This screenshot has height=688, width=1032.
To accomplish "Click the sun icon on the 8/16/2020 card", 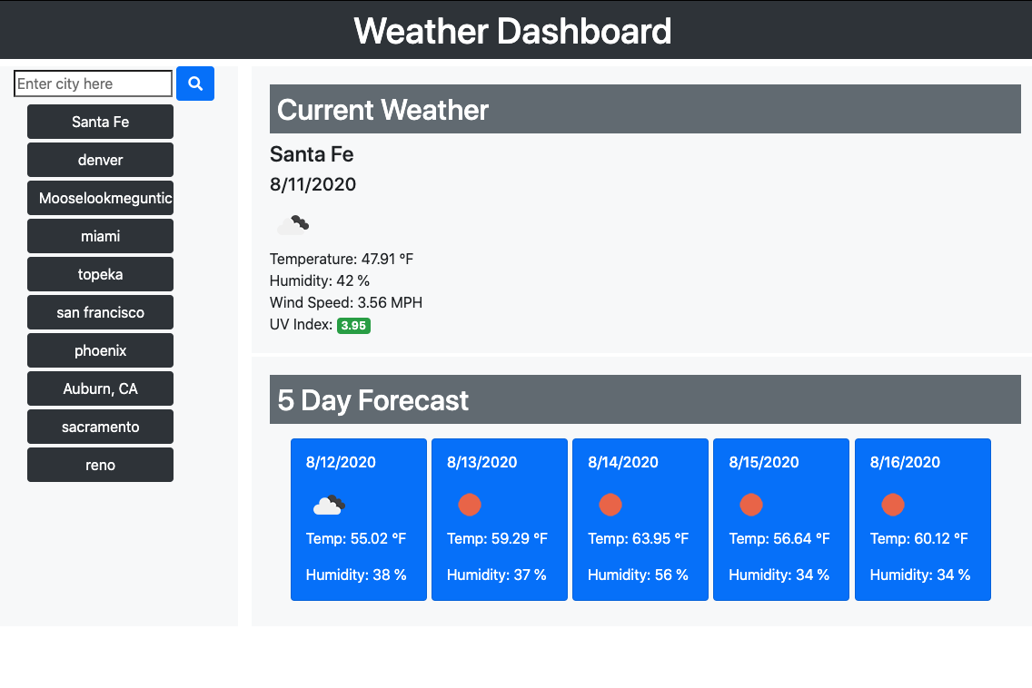I will (893, 505).
